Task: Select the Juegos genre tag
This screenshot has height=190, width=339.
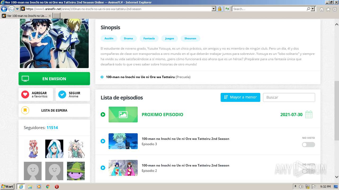Action: point(169,39)
